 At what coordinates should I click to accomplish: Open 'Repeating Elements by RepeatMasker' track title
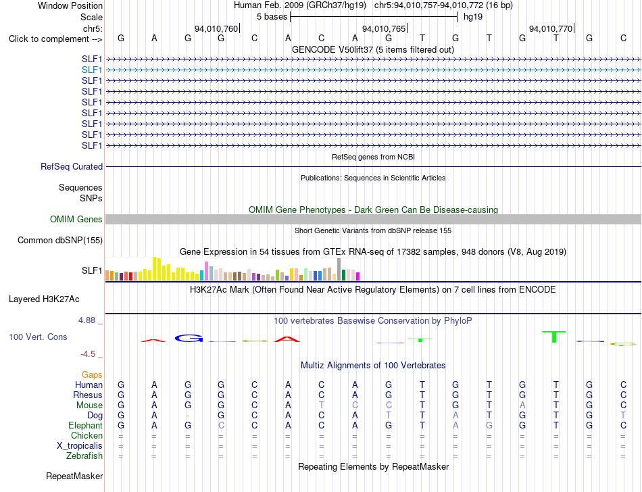[373, 466]
